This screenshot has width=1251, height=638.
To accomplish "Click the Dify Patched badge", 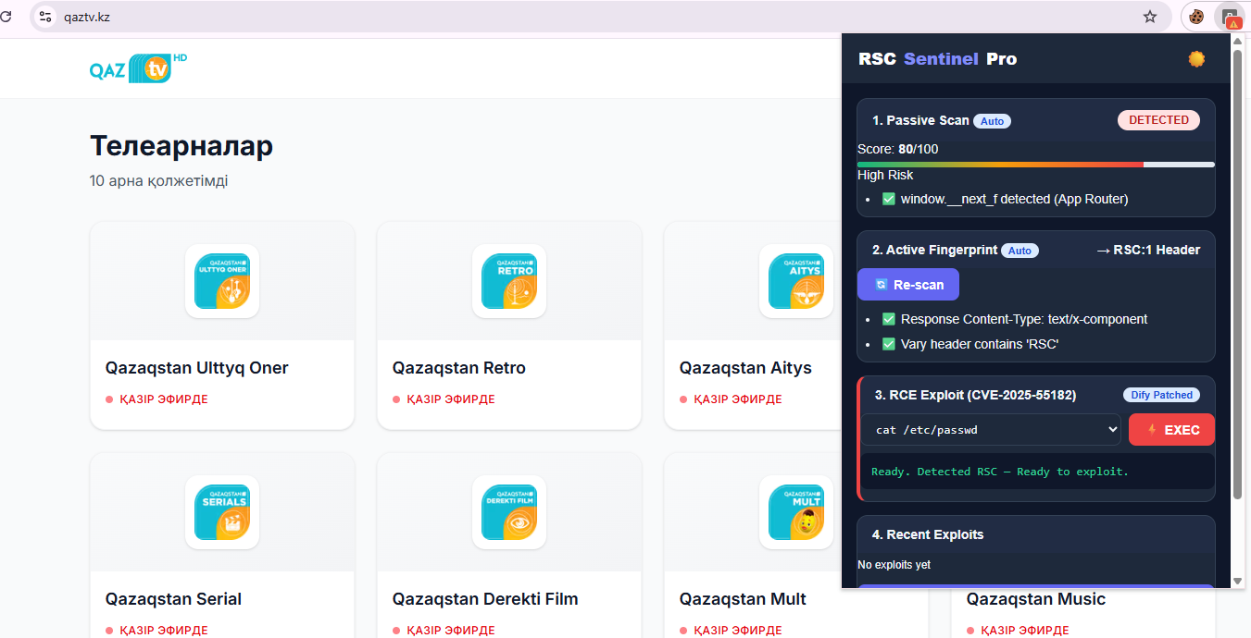I will click(1161, 395).
